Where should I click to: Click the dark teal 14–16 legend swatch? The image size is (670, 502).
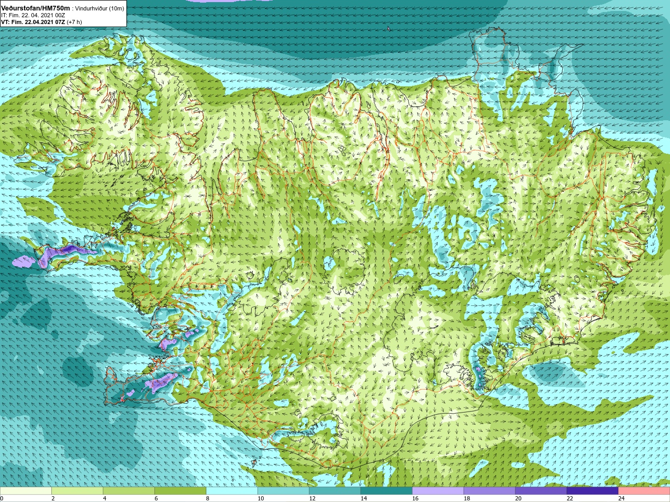click(387, 491)
